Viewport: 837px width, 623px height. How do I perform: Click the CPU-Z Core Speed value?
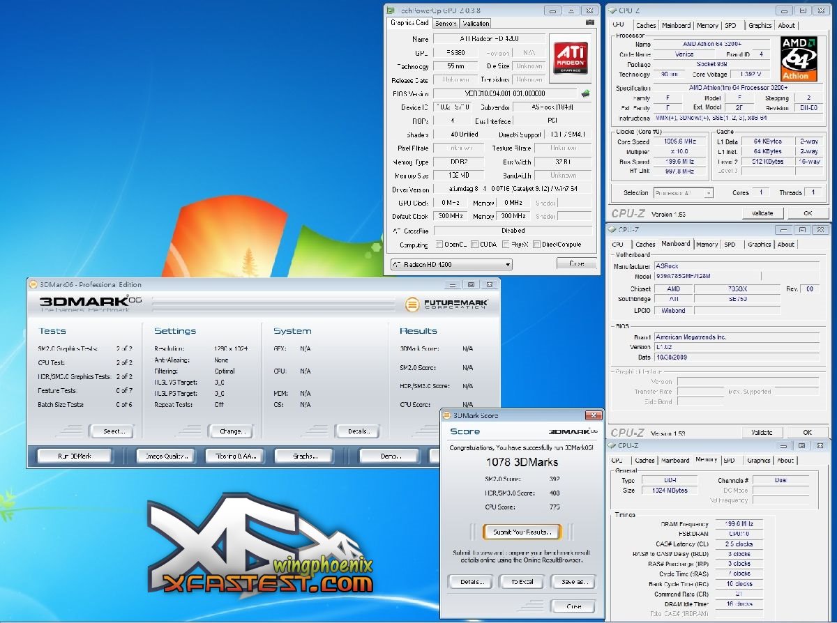pyautogui.click(x=680, y=141)
